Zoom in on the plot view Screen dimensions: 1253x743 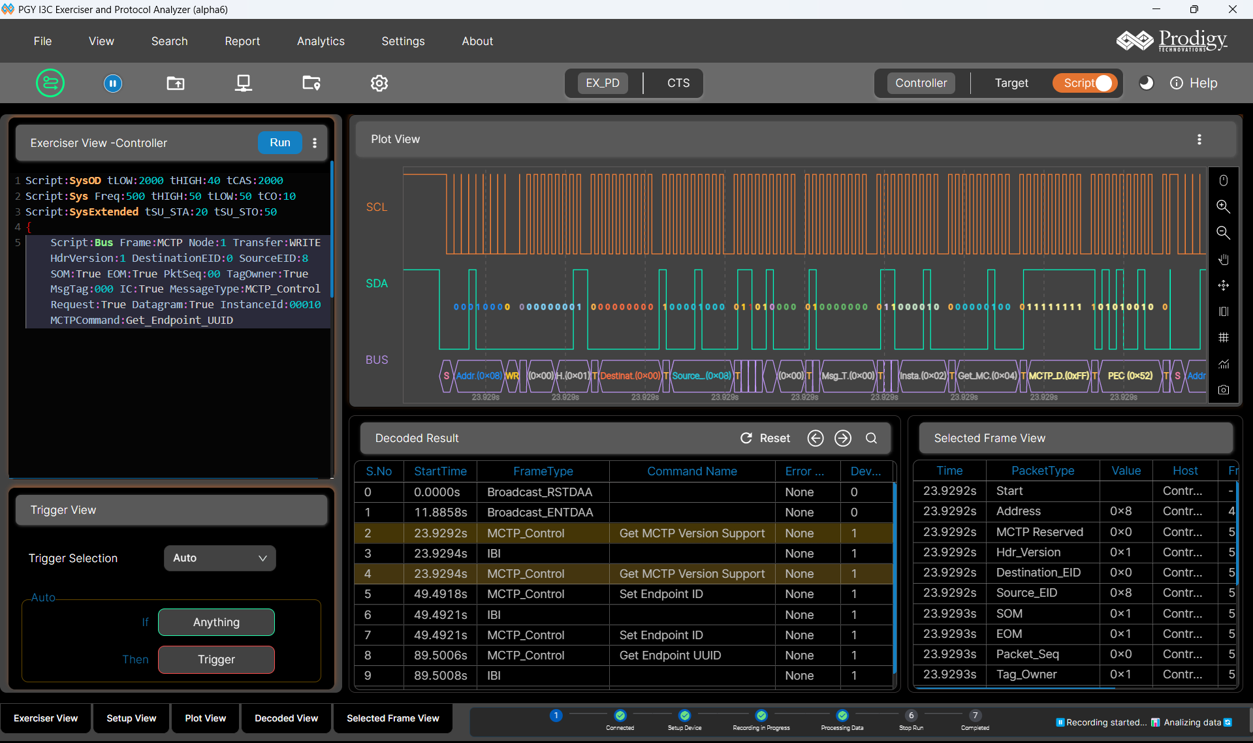click(x=1223, y=206)
